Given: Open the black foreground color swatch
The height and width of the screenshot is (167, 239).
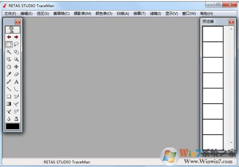Looking at the screenshot, I should [13, 126].
